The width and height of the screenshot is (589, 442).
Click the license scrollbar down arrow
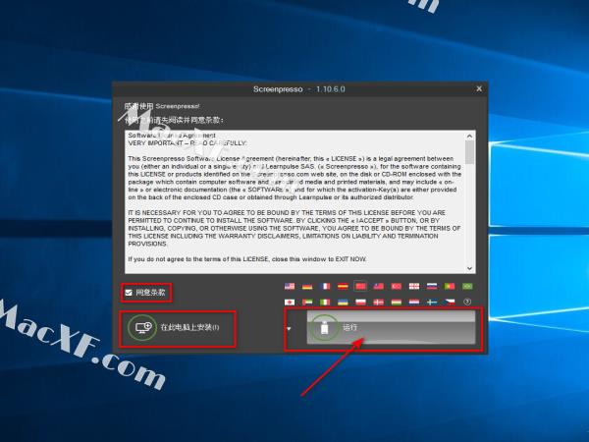point(469,268)
